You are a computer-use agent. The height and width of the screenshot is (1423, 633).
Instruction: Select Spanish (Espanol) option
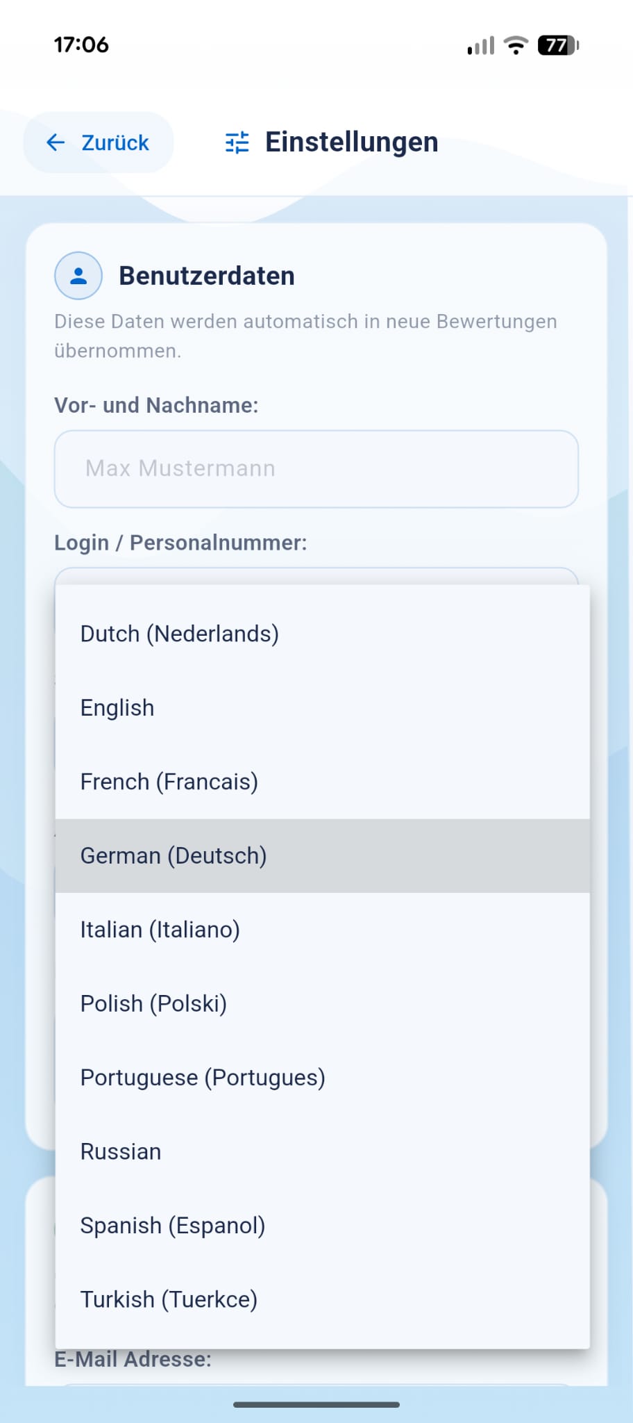coord(173,1226)
